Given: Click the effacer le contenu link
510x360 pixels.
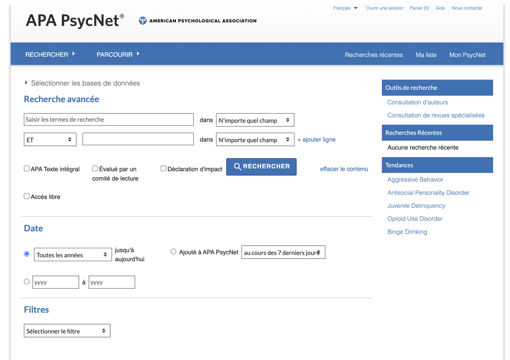Looking at the screenshot, I should [344, 169].
